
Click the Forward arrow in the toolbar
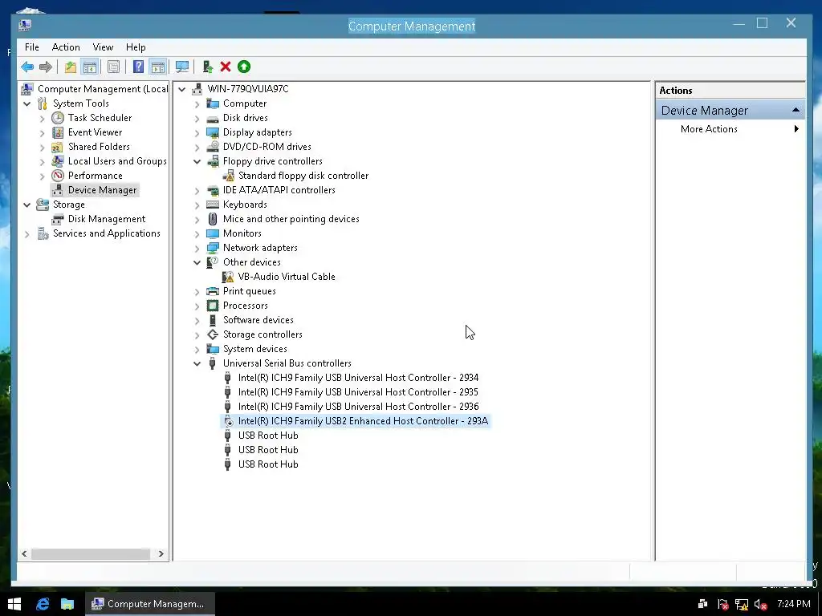point(46,67)
